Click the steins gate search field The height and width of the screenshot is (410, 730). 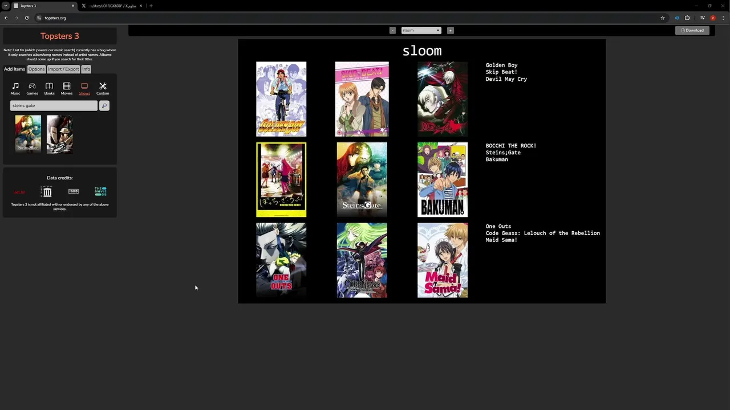click(x=54, y=105)
